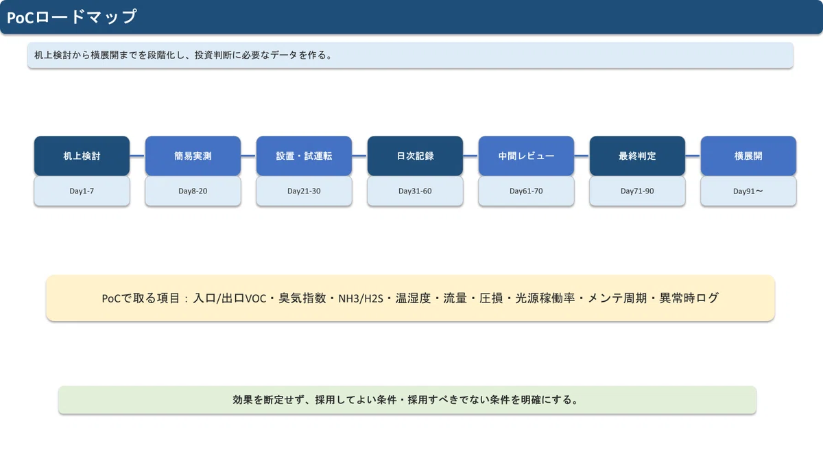Screen dimensions: 823x463
Task: Select the 設置・試運転 phase box
Action: click(x=304, y=156)
